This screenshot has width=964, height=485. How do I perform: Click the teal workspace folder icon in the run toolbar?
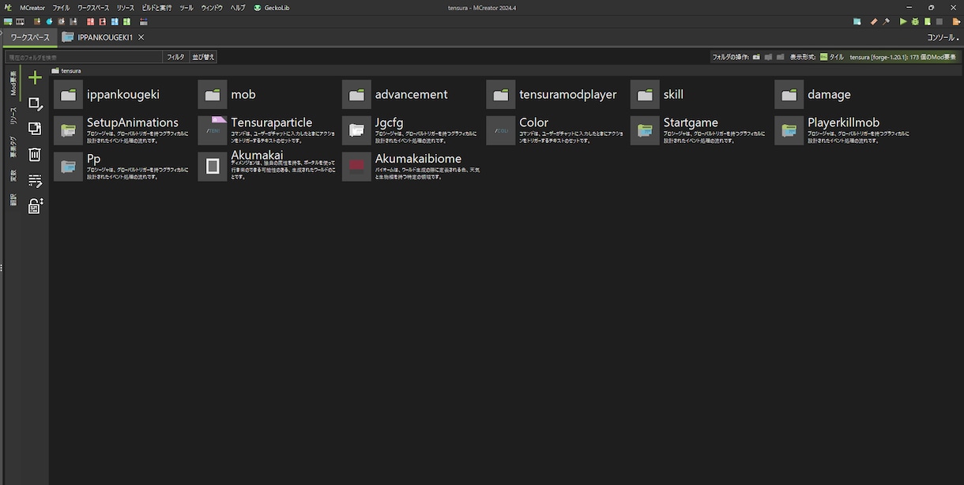(x=857, y=22)
